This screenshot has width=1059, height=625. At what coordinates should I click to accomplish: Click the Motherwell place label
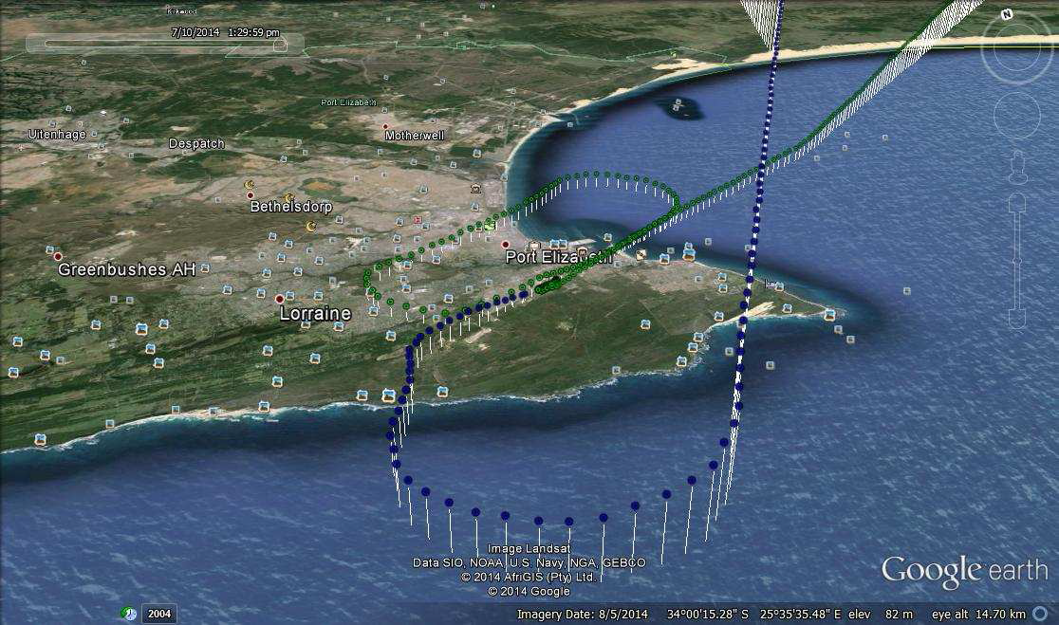414,136
